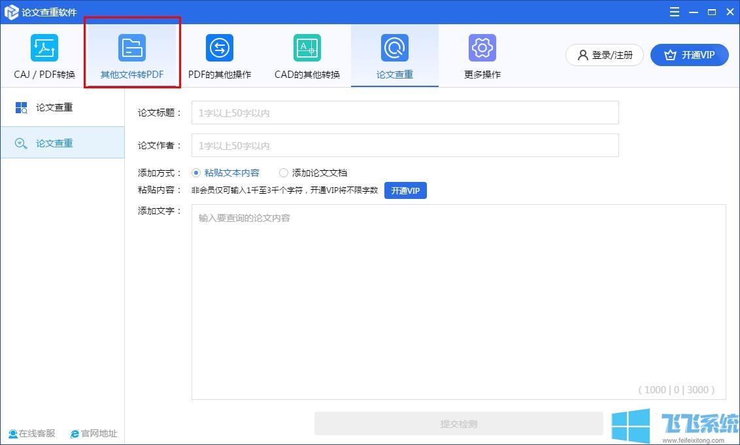740x445 pixels.
Task: Select the 添加论文文档 radio button
Action: [x=283, y=172]
